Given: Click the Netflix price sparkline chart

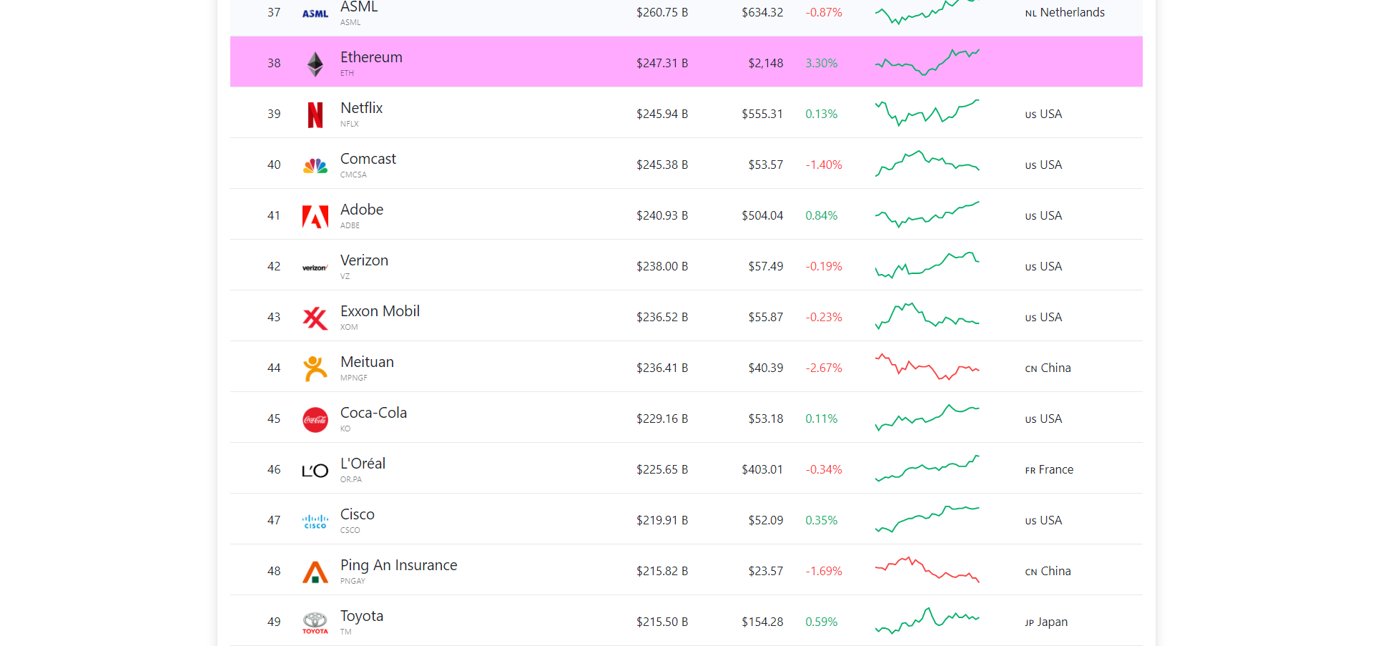Looking at the screenshot, I should tap(927, 113).
